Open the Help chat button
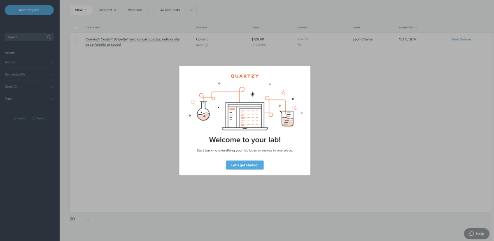Viewport: 494px width, 241px height. click(477, 234)
